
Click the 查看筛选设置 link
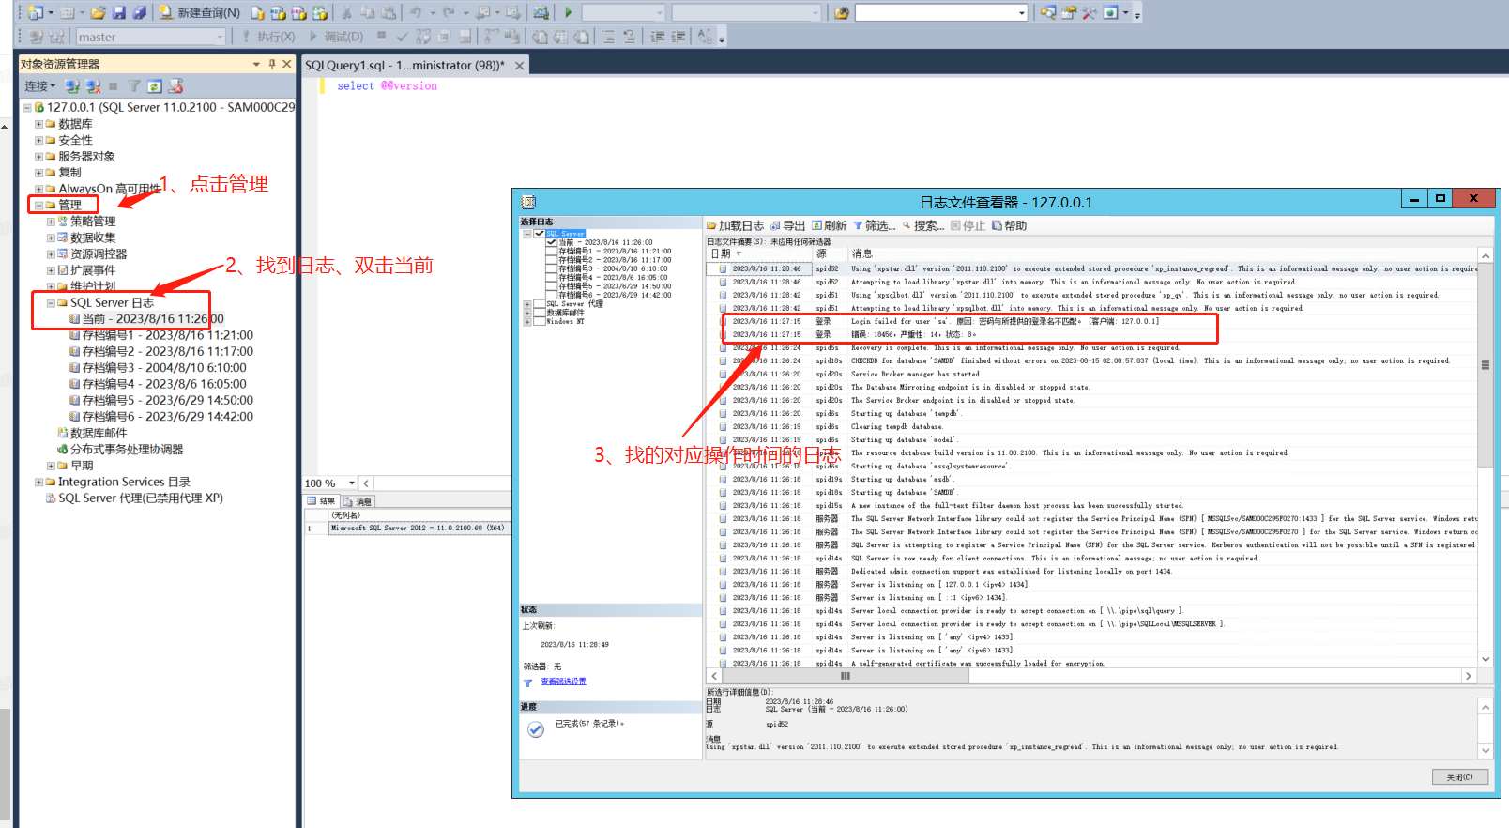click(x=563, y=682)
